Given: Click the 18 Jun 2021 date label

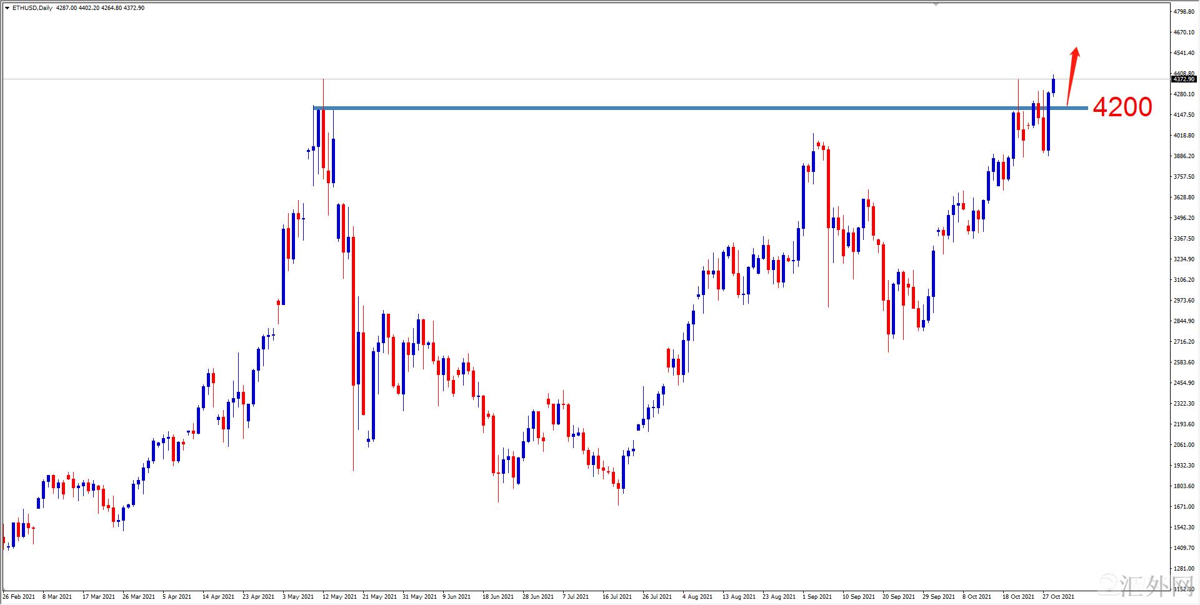Looking at the screenshot, I should (498, 597).
